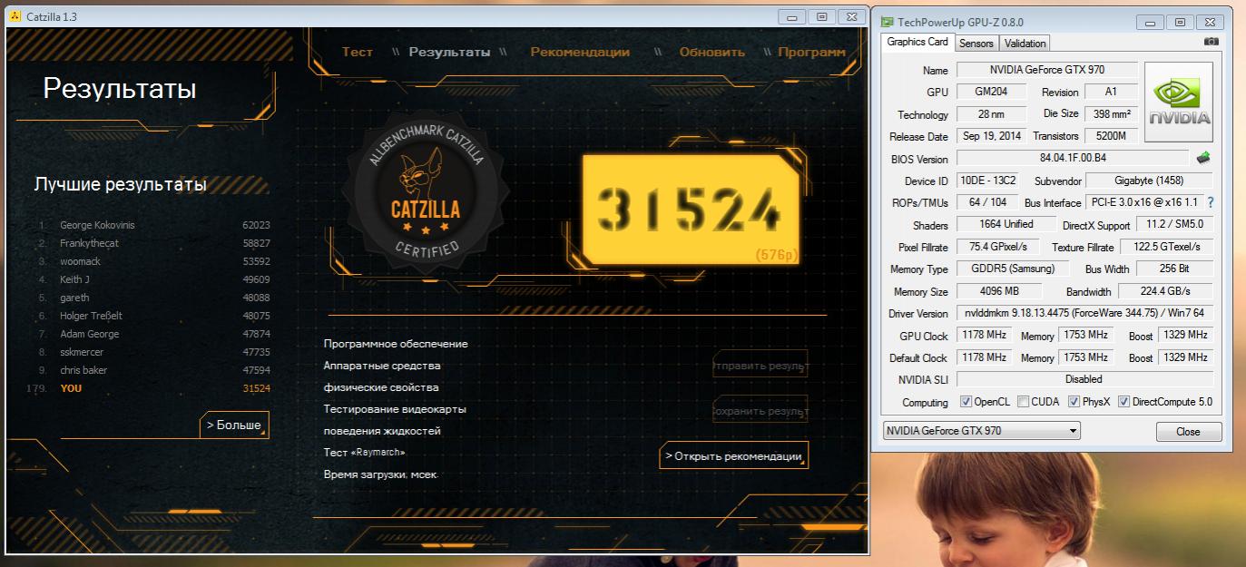The image size is (1246, 567).
Task: Switch to GPU-Z Graphics Card tab
Action: 917,42
